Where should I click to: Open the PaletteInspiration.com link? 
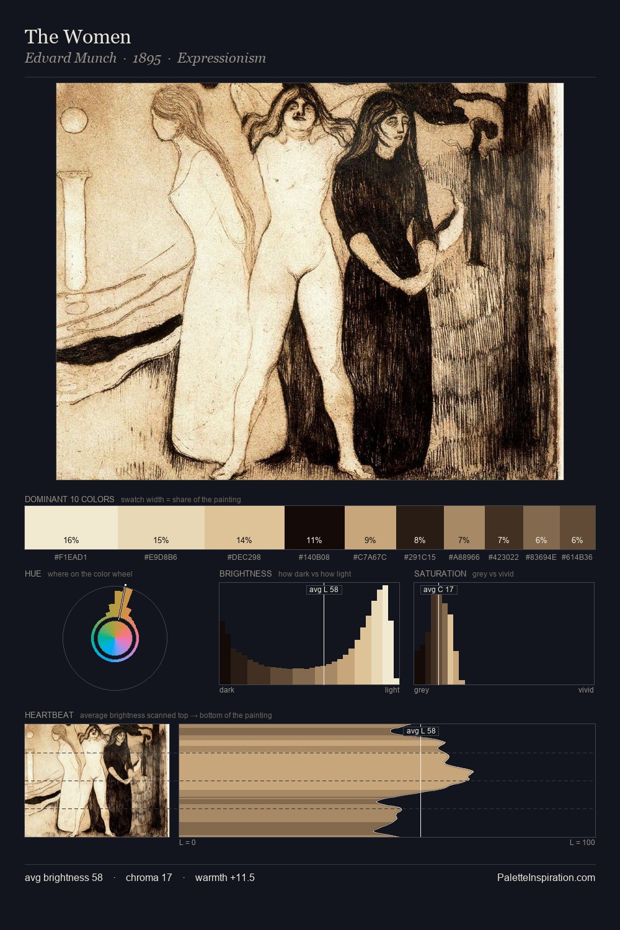click(546, 877)
